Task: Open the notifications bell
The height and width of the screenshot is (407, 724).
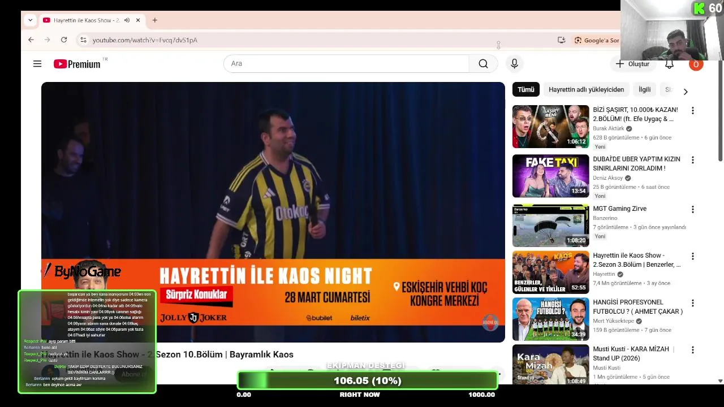Action: click(x=669, y=64)
